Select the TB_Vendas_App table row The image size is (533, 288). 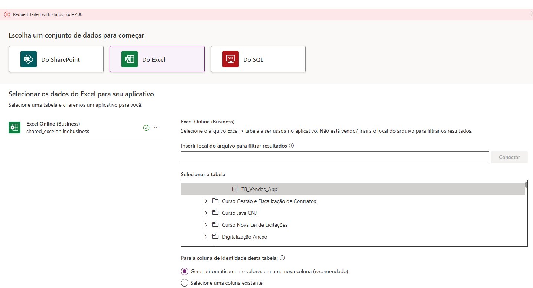pyautogui.click(x=353, y=189)
